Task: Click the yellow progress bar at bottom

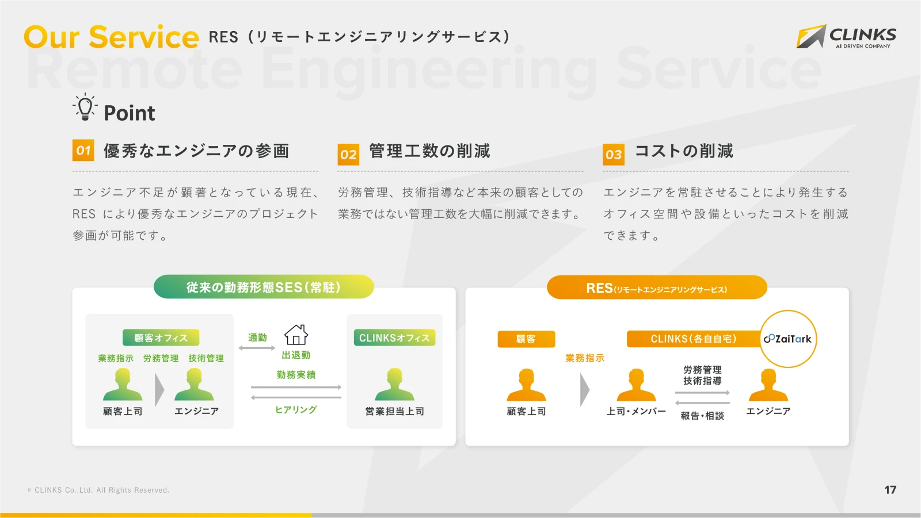Action: [x=156, y=515]
